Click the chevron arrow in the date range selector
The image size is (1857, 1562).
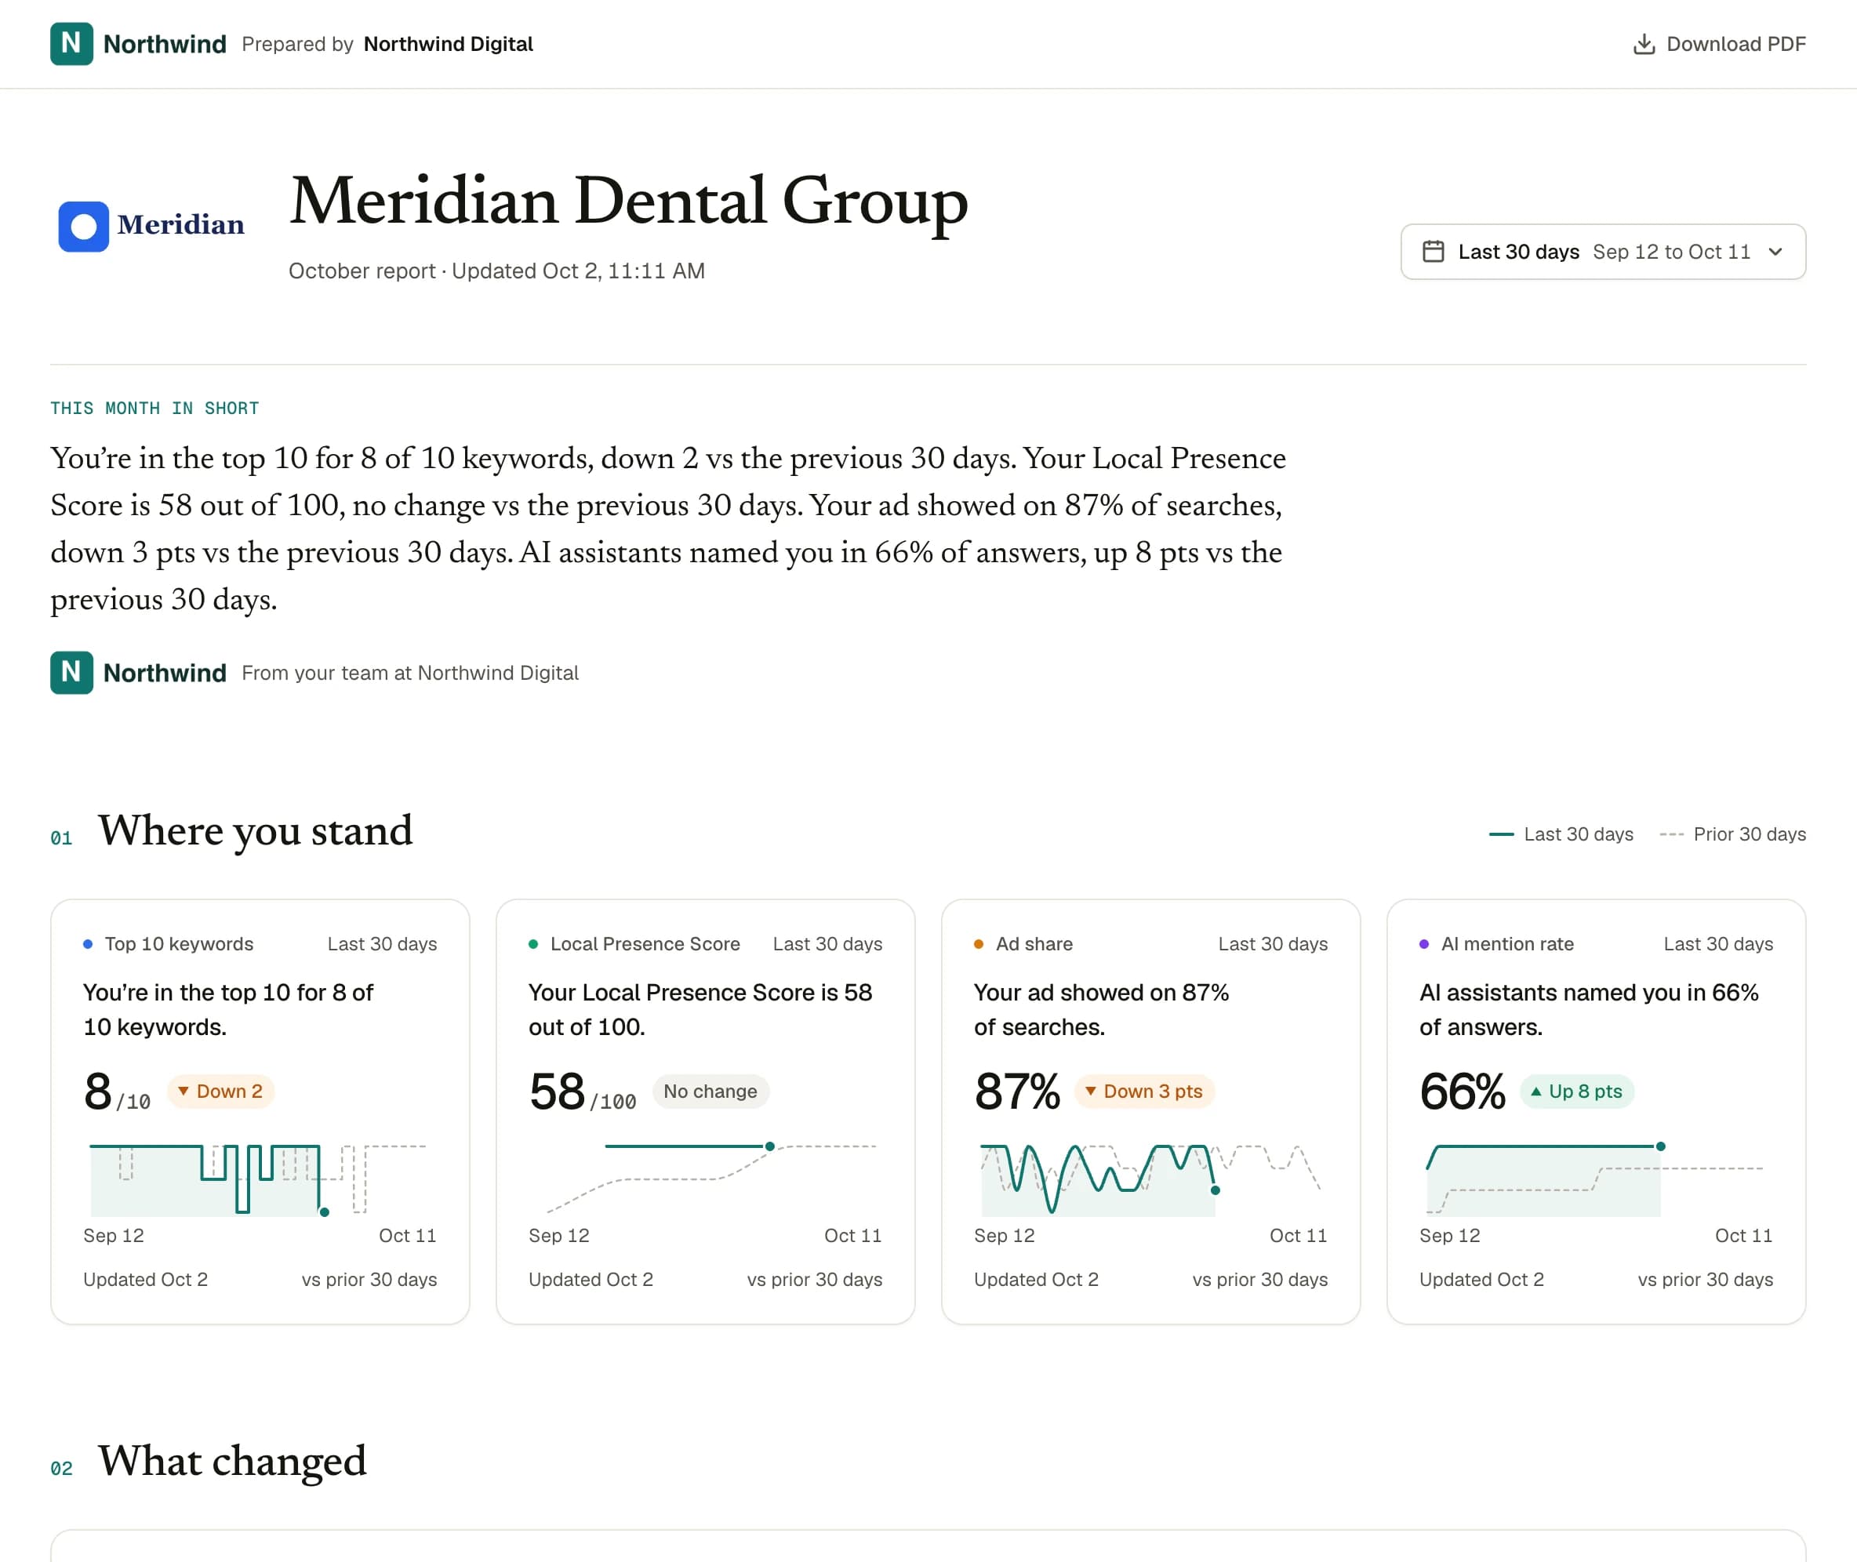(1775, 252)
